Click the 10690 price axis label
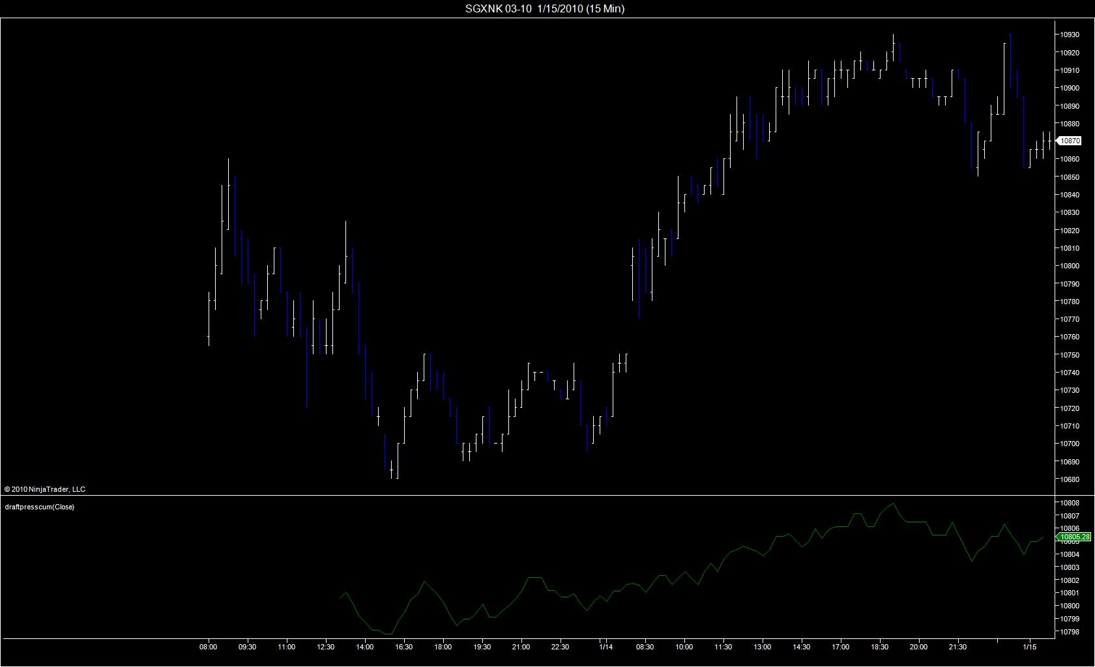Image resolution: width=1095 pixels, height=667 pixels. [1070, 462]
